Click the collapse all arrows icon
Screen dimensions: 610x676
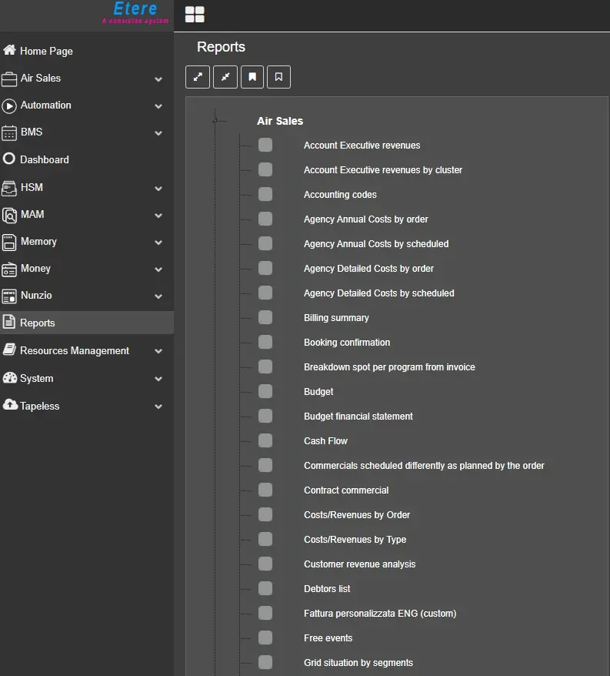225,77
